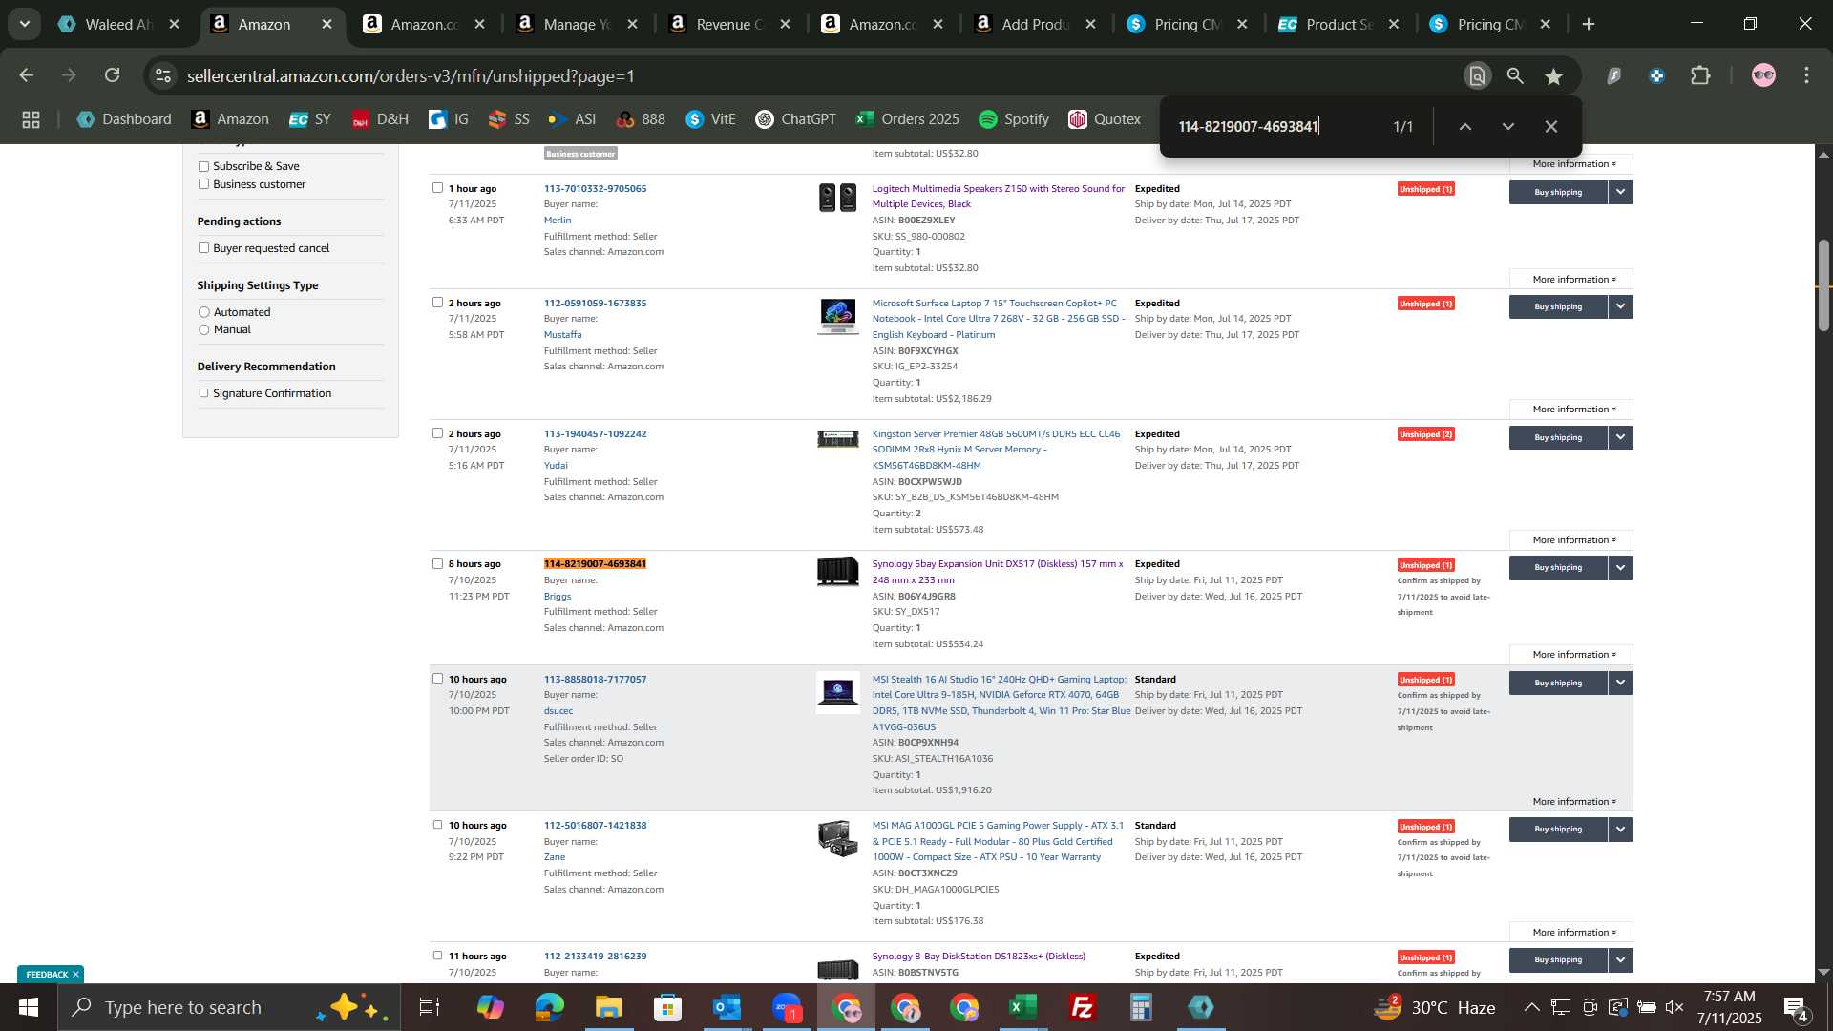
Task: Click Buy shipping for MSI MAG A1000GL order
Action: [x=1558, y=830]
